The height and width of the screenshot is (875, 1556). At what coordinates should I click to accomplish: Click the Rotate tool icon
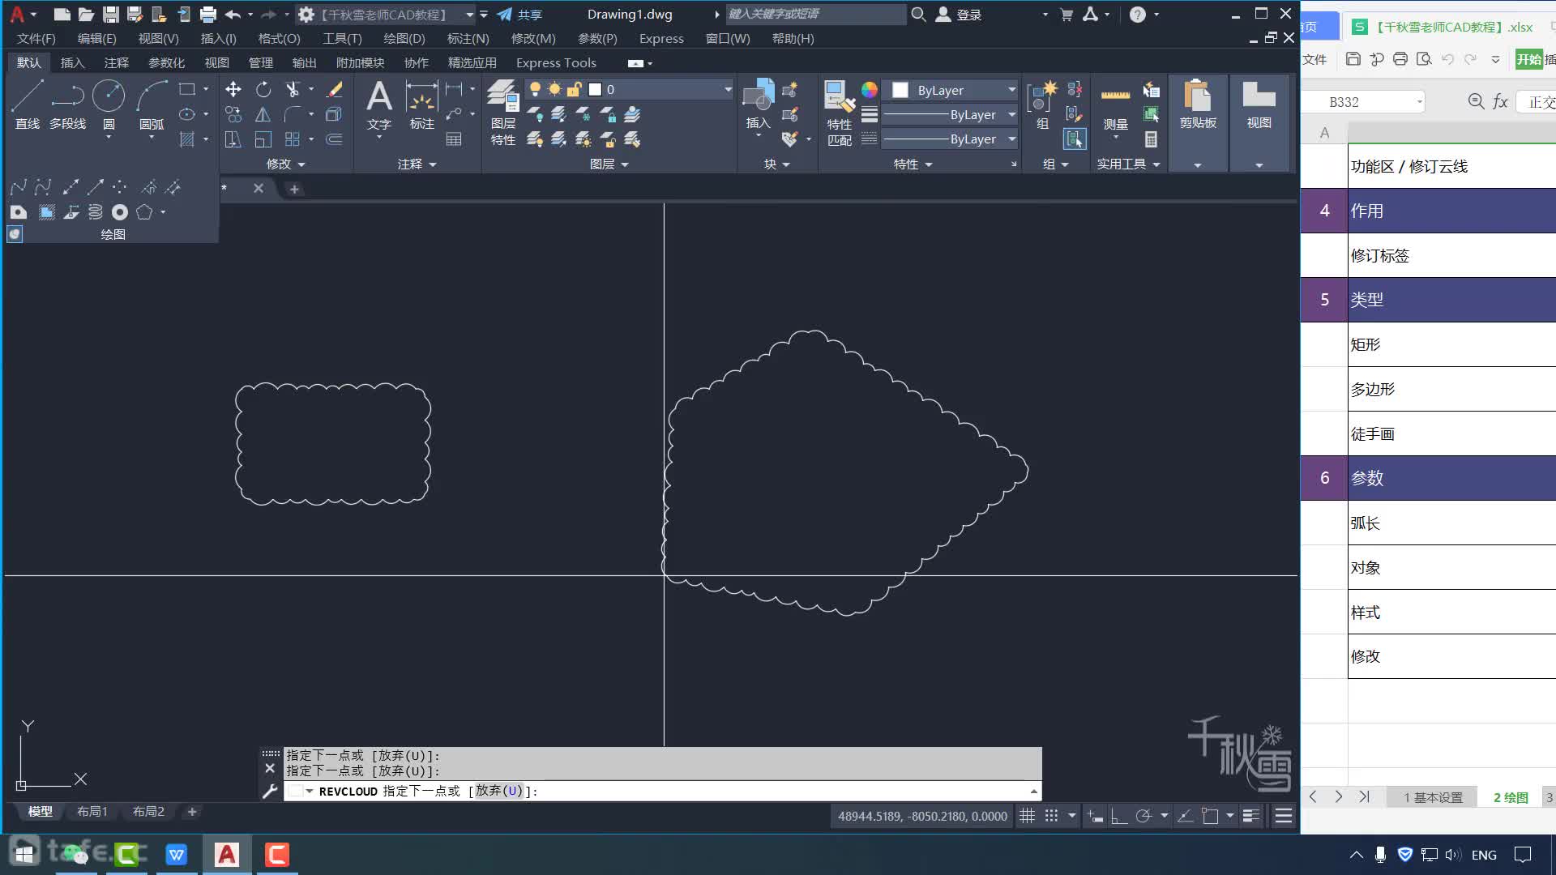tap(263, 89)
